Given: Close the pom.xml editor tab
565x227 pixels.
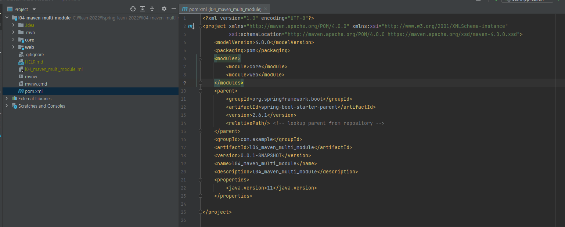Looking at the screenshot, I should pyautogui.click(x=266, y=9).
